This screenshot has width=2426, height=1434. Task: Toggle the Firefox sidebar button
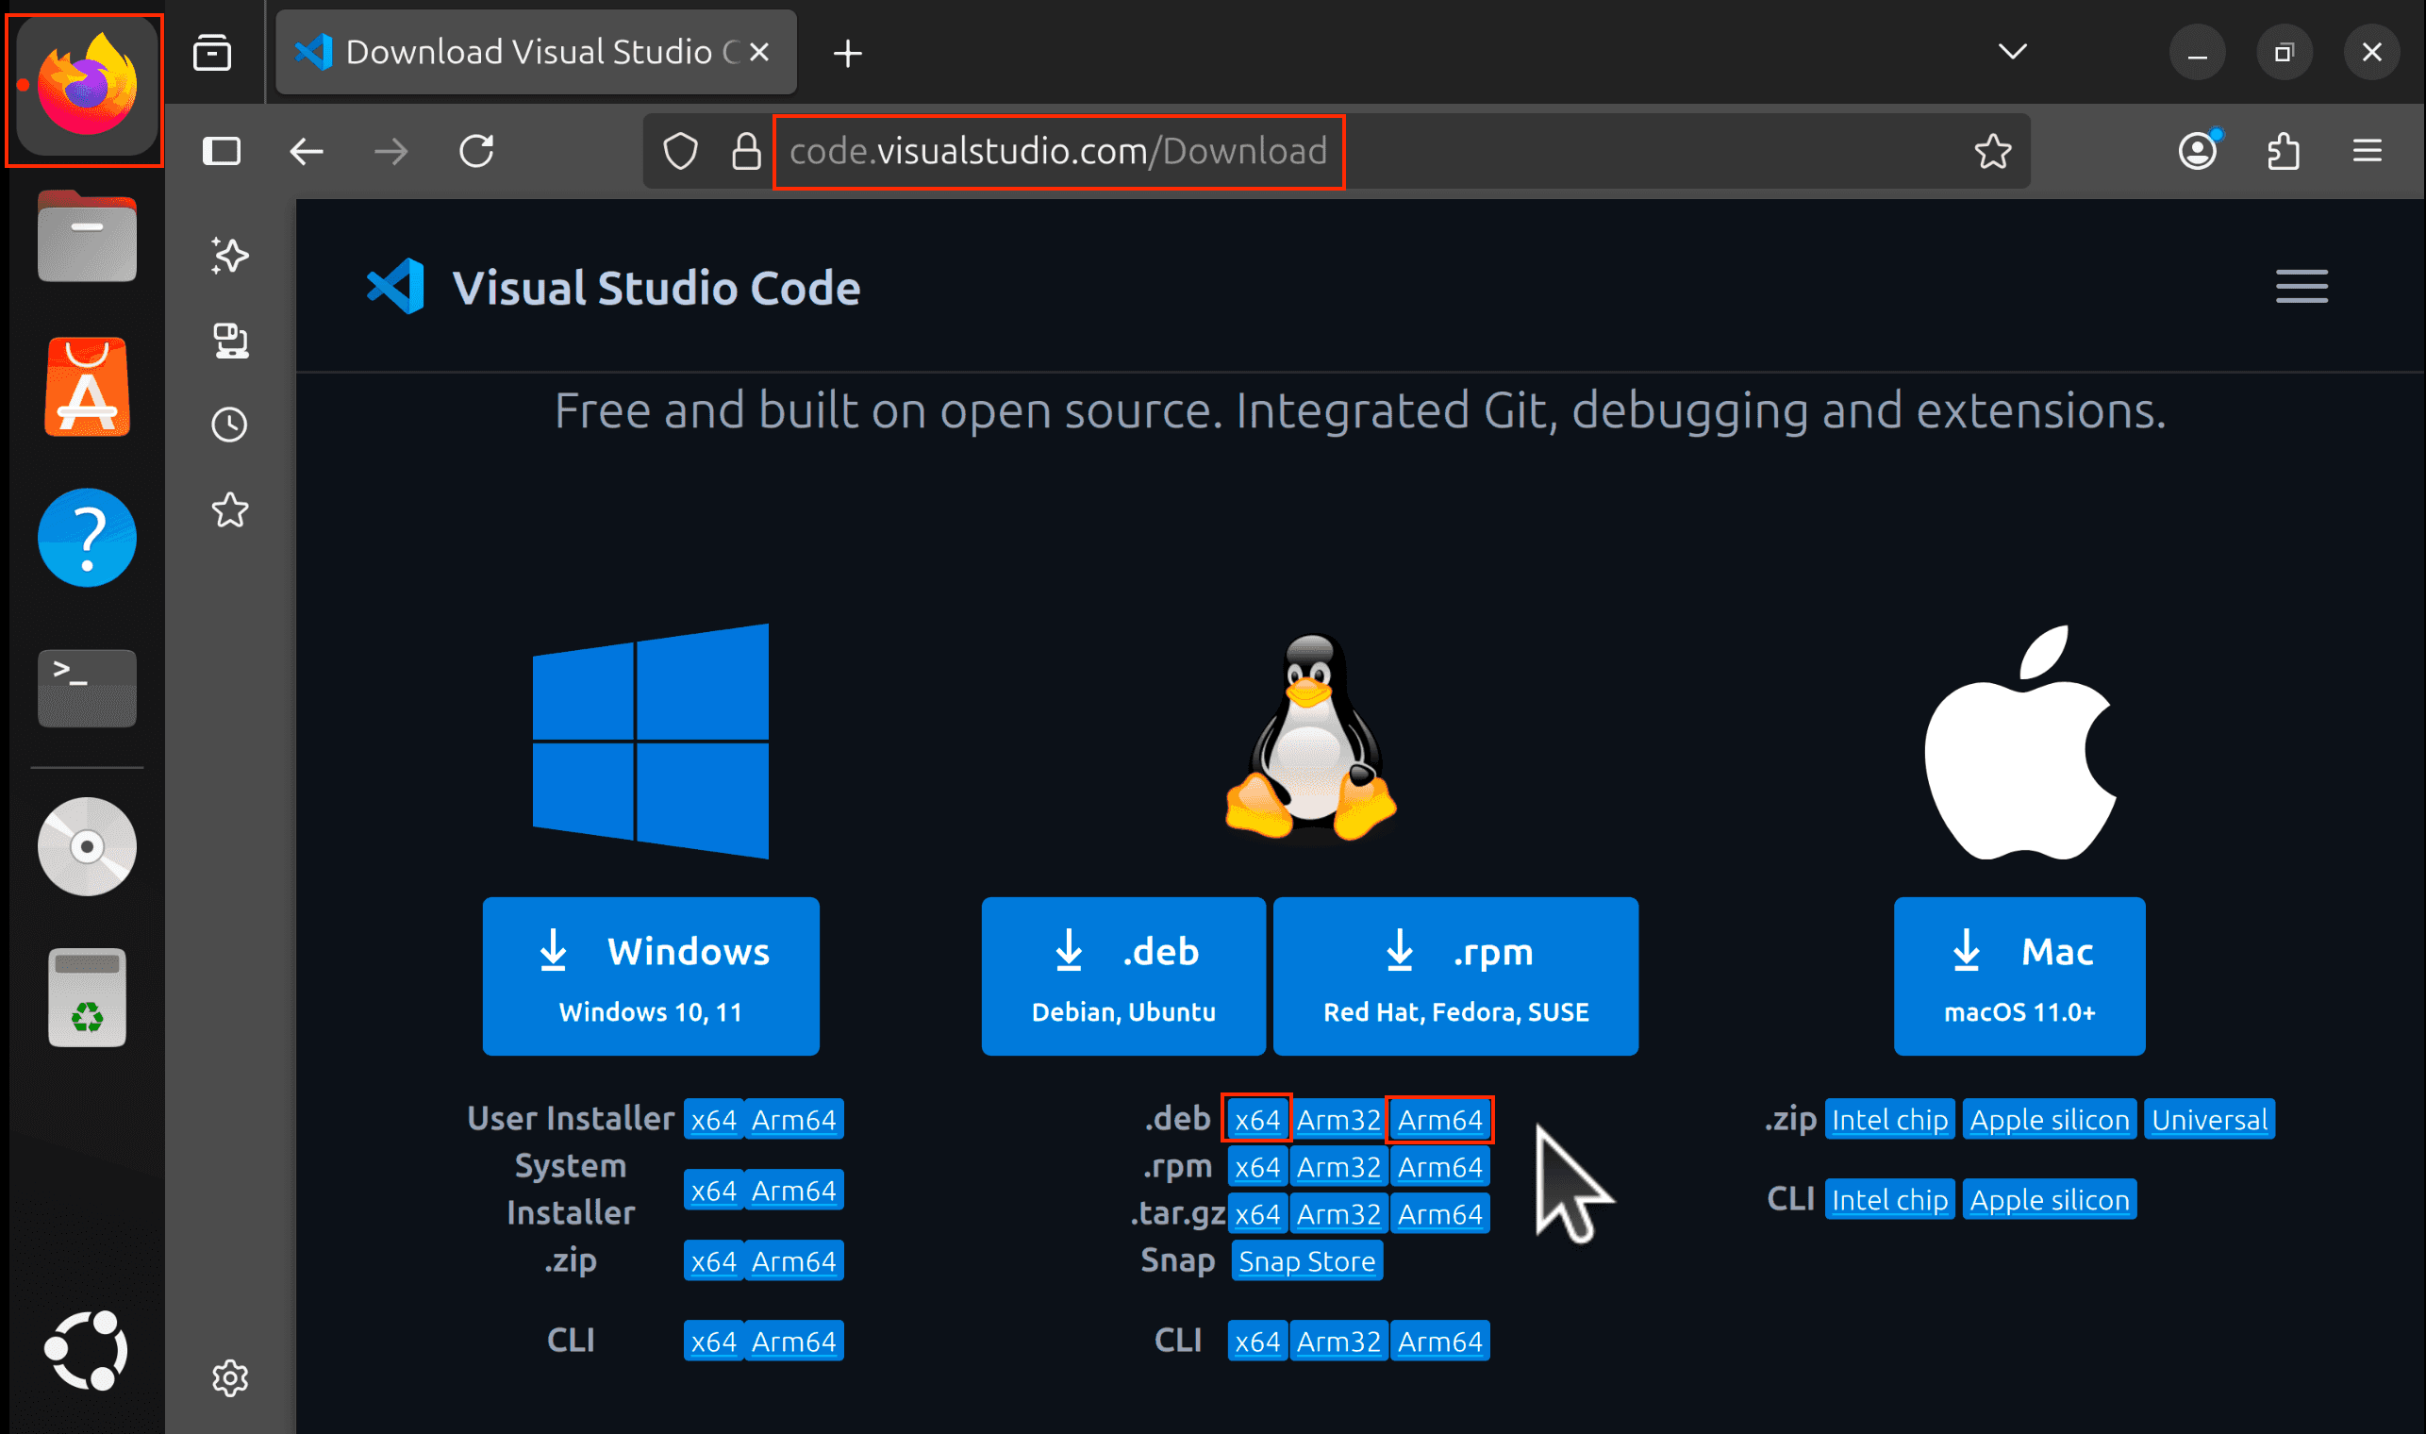(x=222, y=151)
